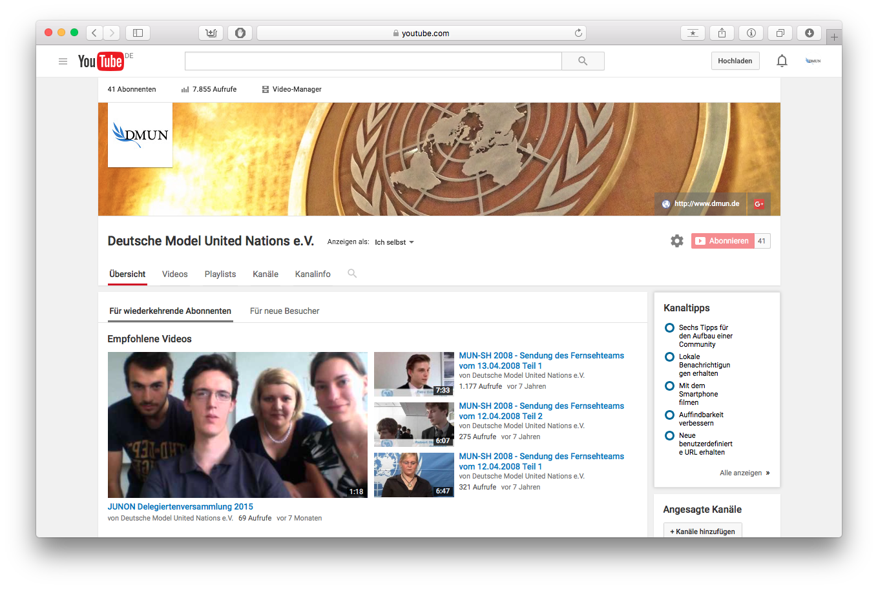878x589 pixels.
Task: Search the channel with magnifier icon
Action: 352,274
